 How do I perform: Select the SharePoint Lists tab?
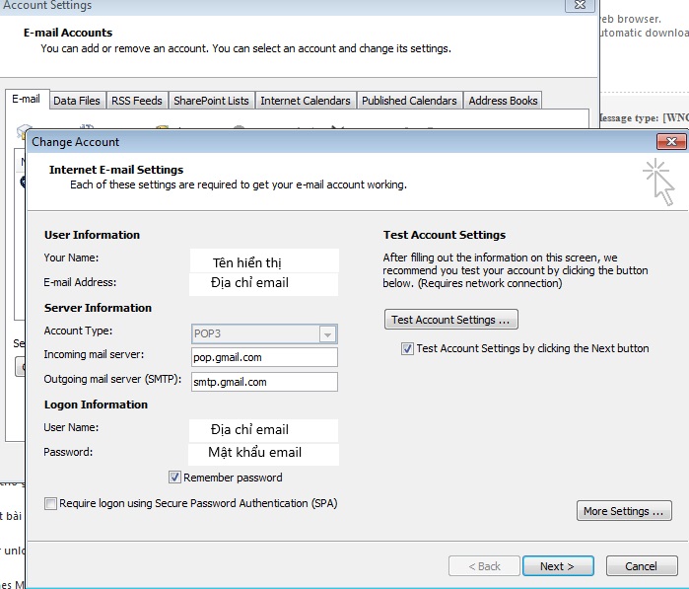[211, 101]
